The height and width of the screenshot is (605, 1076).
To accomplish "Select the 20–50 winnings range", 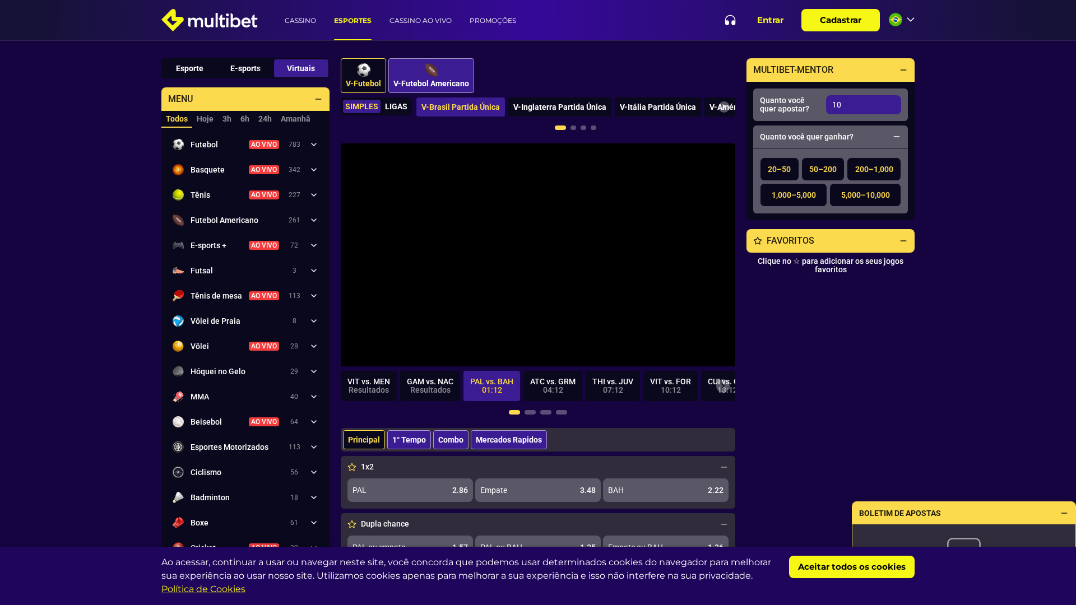I will 779,169.
